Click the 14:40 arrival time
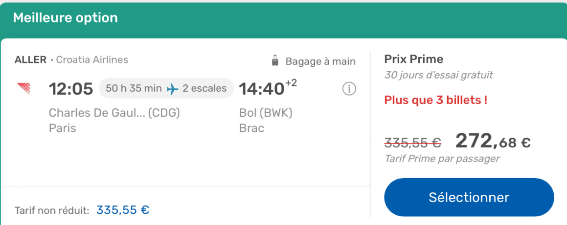Screen dimensions: 567x225 [x=262, y=89]
